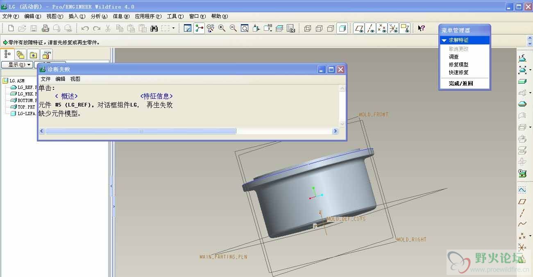Collapse the 求解特征 menu header
Screen dimensions: 533x277
click(x=444, y=40)
